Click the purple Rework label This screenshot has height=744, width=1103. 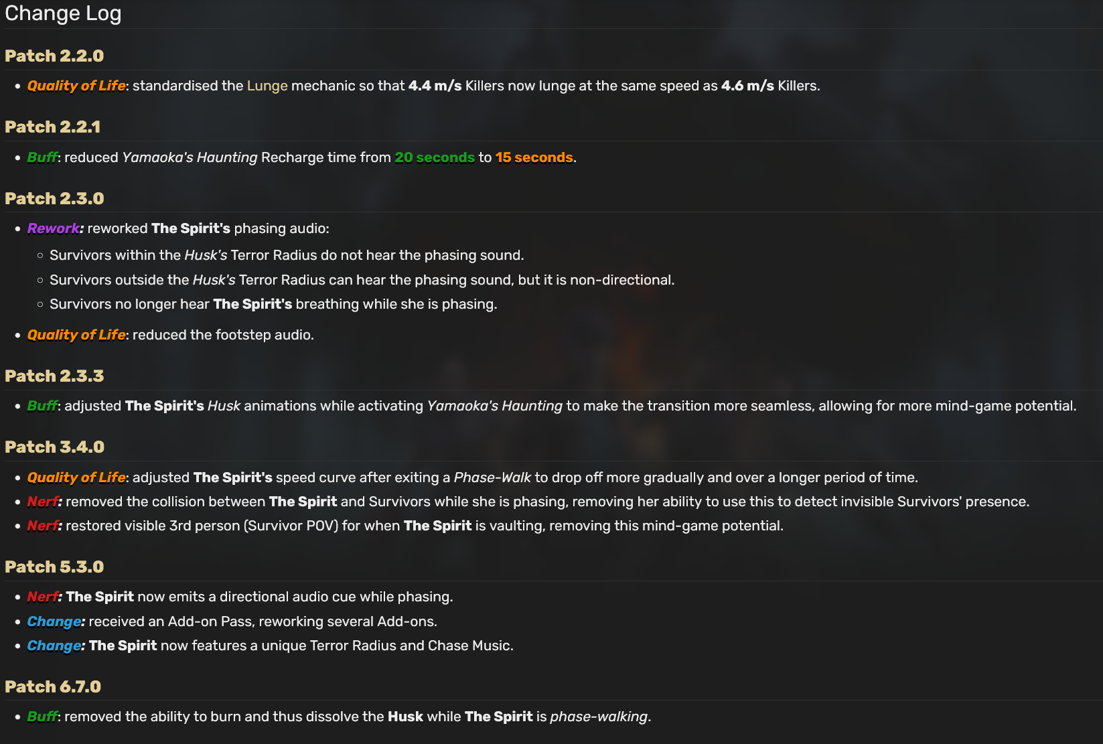tap(53, 228)
